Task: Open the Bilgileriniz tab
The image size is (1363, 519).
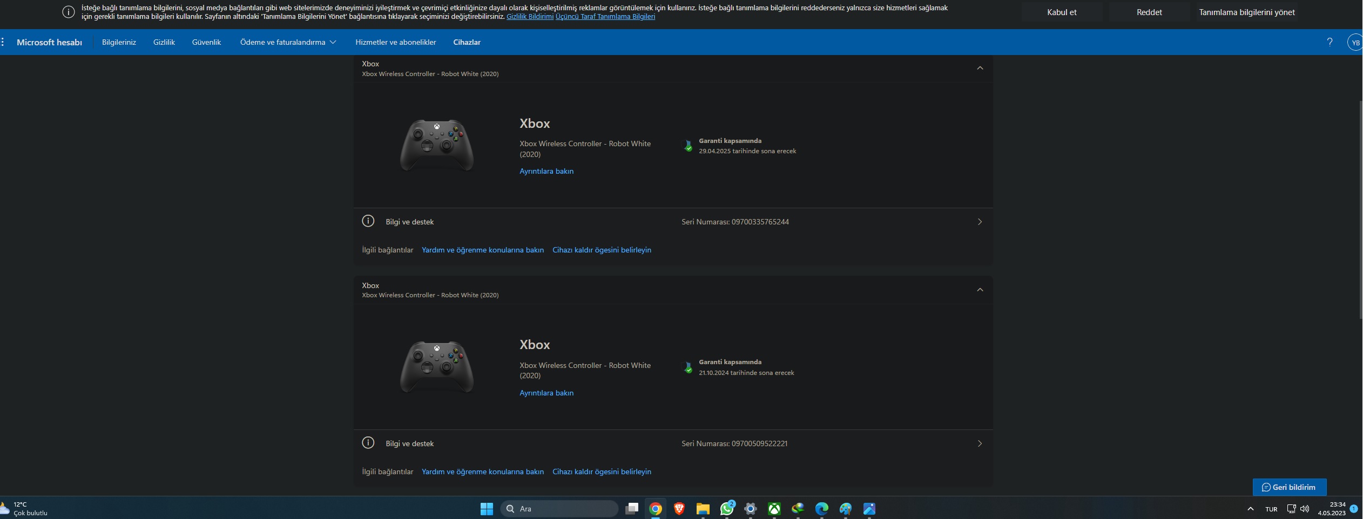Action: pos(119,42)
